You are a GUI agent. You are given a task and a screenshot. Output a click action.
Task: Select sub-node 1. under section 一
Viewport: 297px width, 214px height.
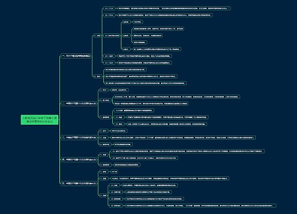(97, 36)
